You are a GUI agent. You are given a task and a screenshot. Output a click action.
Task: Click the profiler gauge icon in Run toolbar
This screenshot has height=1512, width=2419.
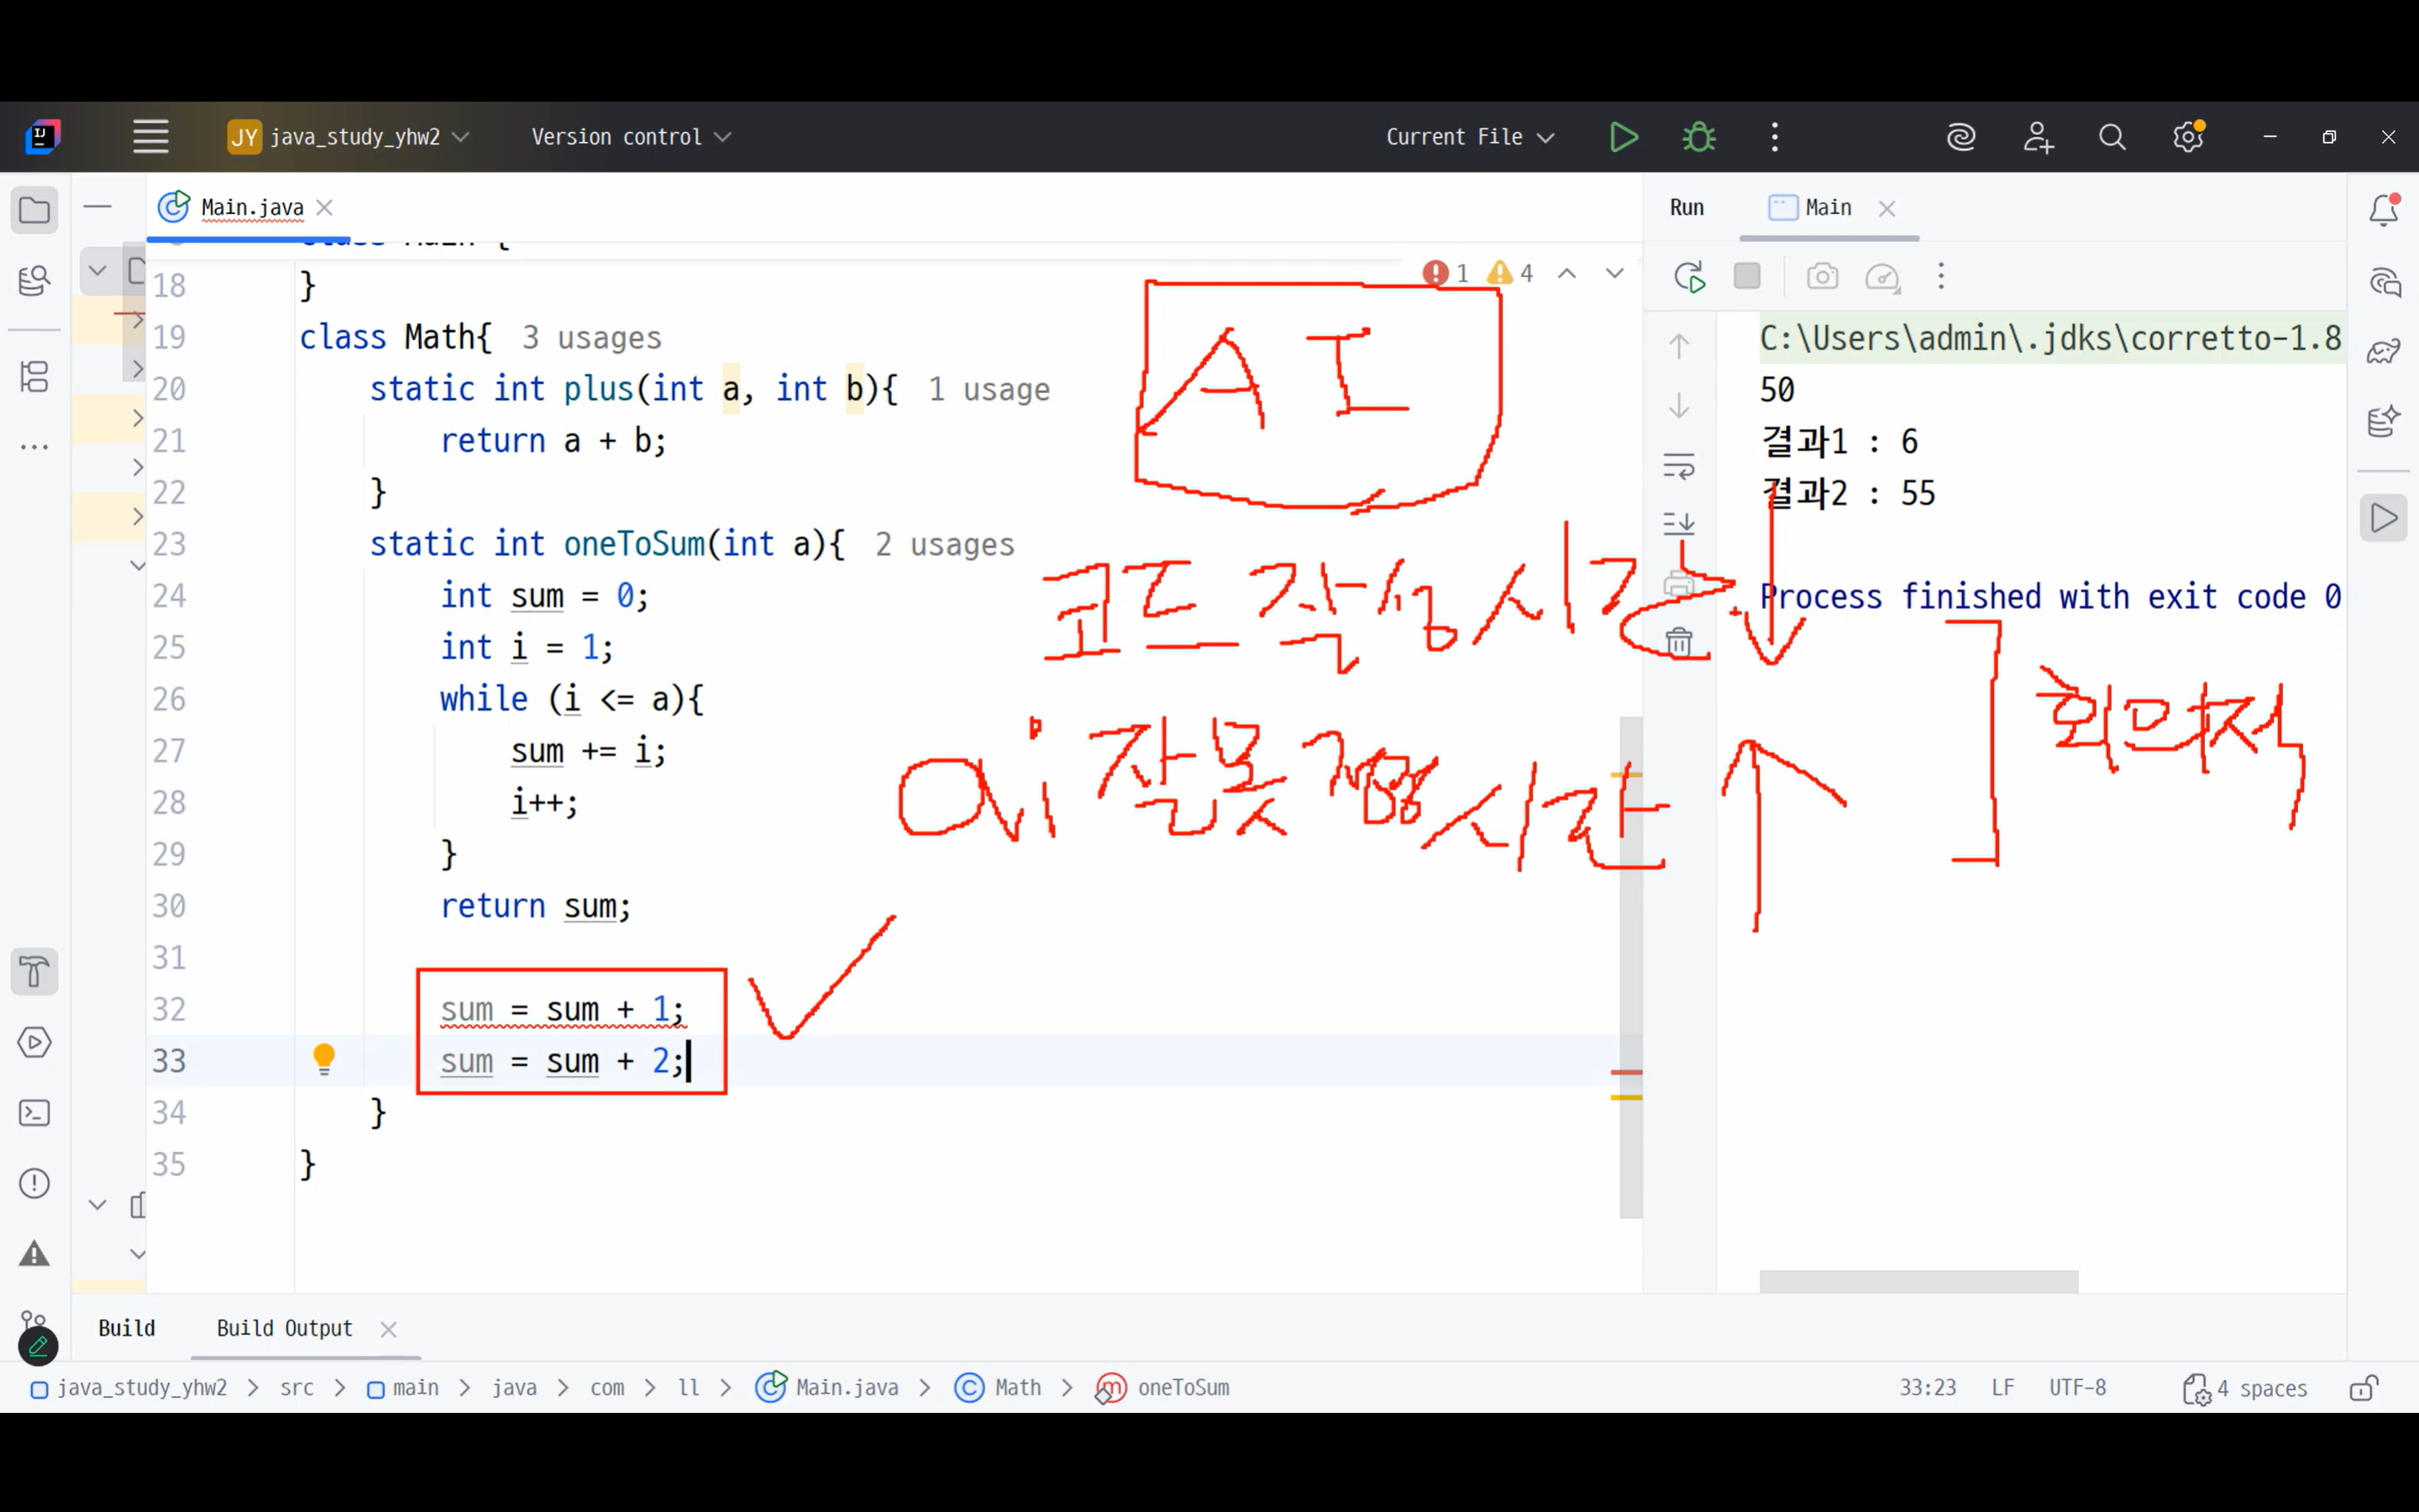[1882, 277]
